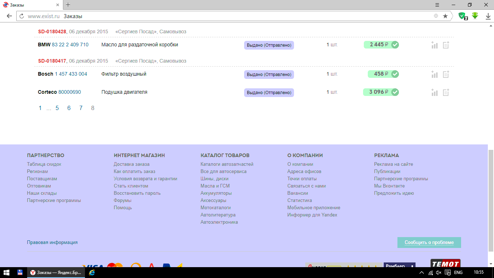The image size is (494, 278).
Task: Click the save disk icon in taskbar
Action: (x=20, y=273)
